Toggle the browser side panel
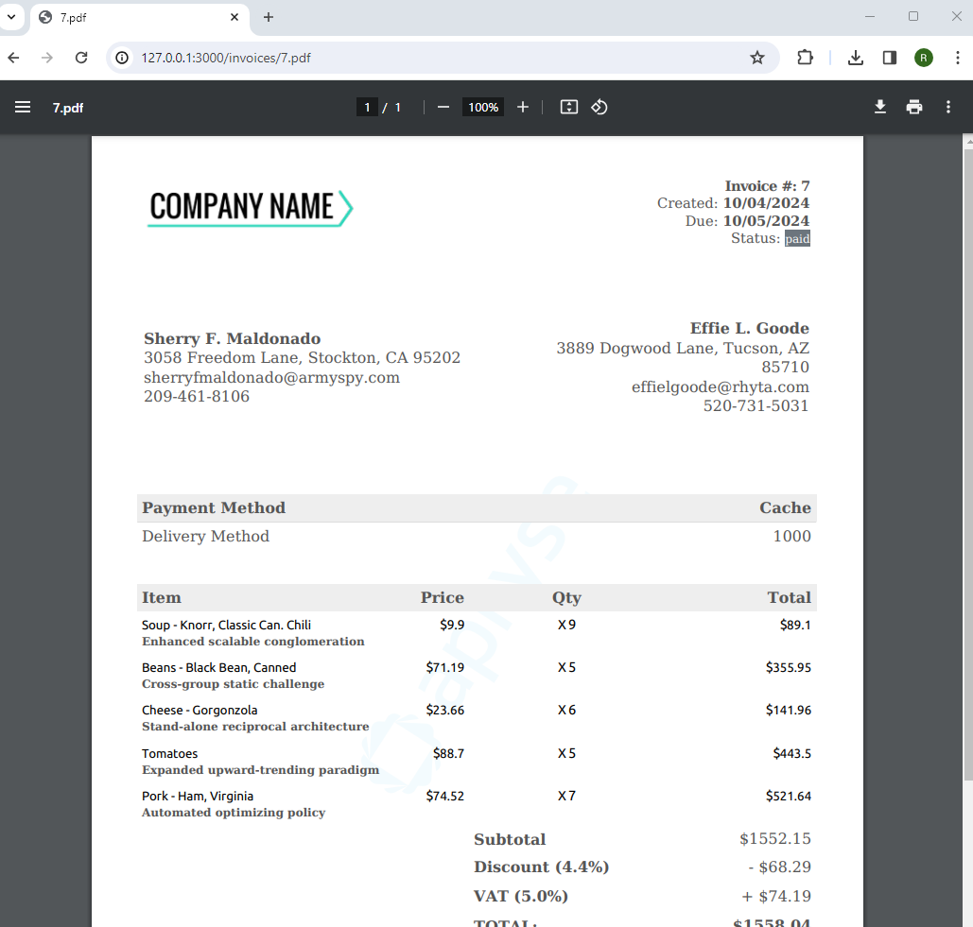 [890, 58]
